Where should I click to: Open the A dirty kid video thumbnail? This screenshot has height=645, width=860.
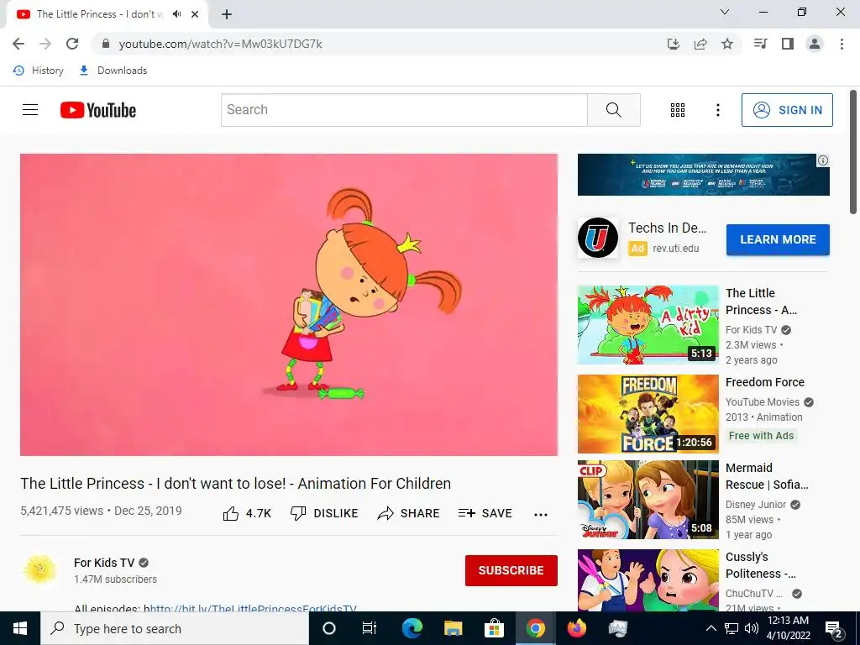[x=648, y=324]
